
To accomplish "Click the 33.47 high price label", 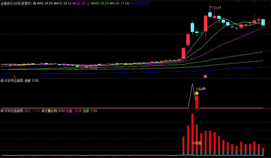I will tap(217, 7).
